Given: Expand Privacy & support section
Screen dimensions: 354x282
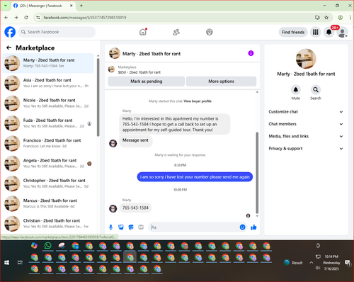Looking at the screenshot, I should tap(306, 149).
